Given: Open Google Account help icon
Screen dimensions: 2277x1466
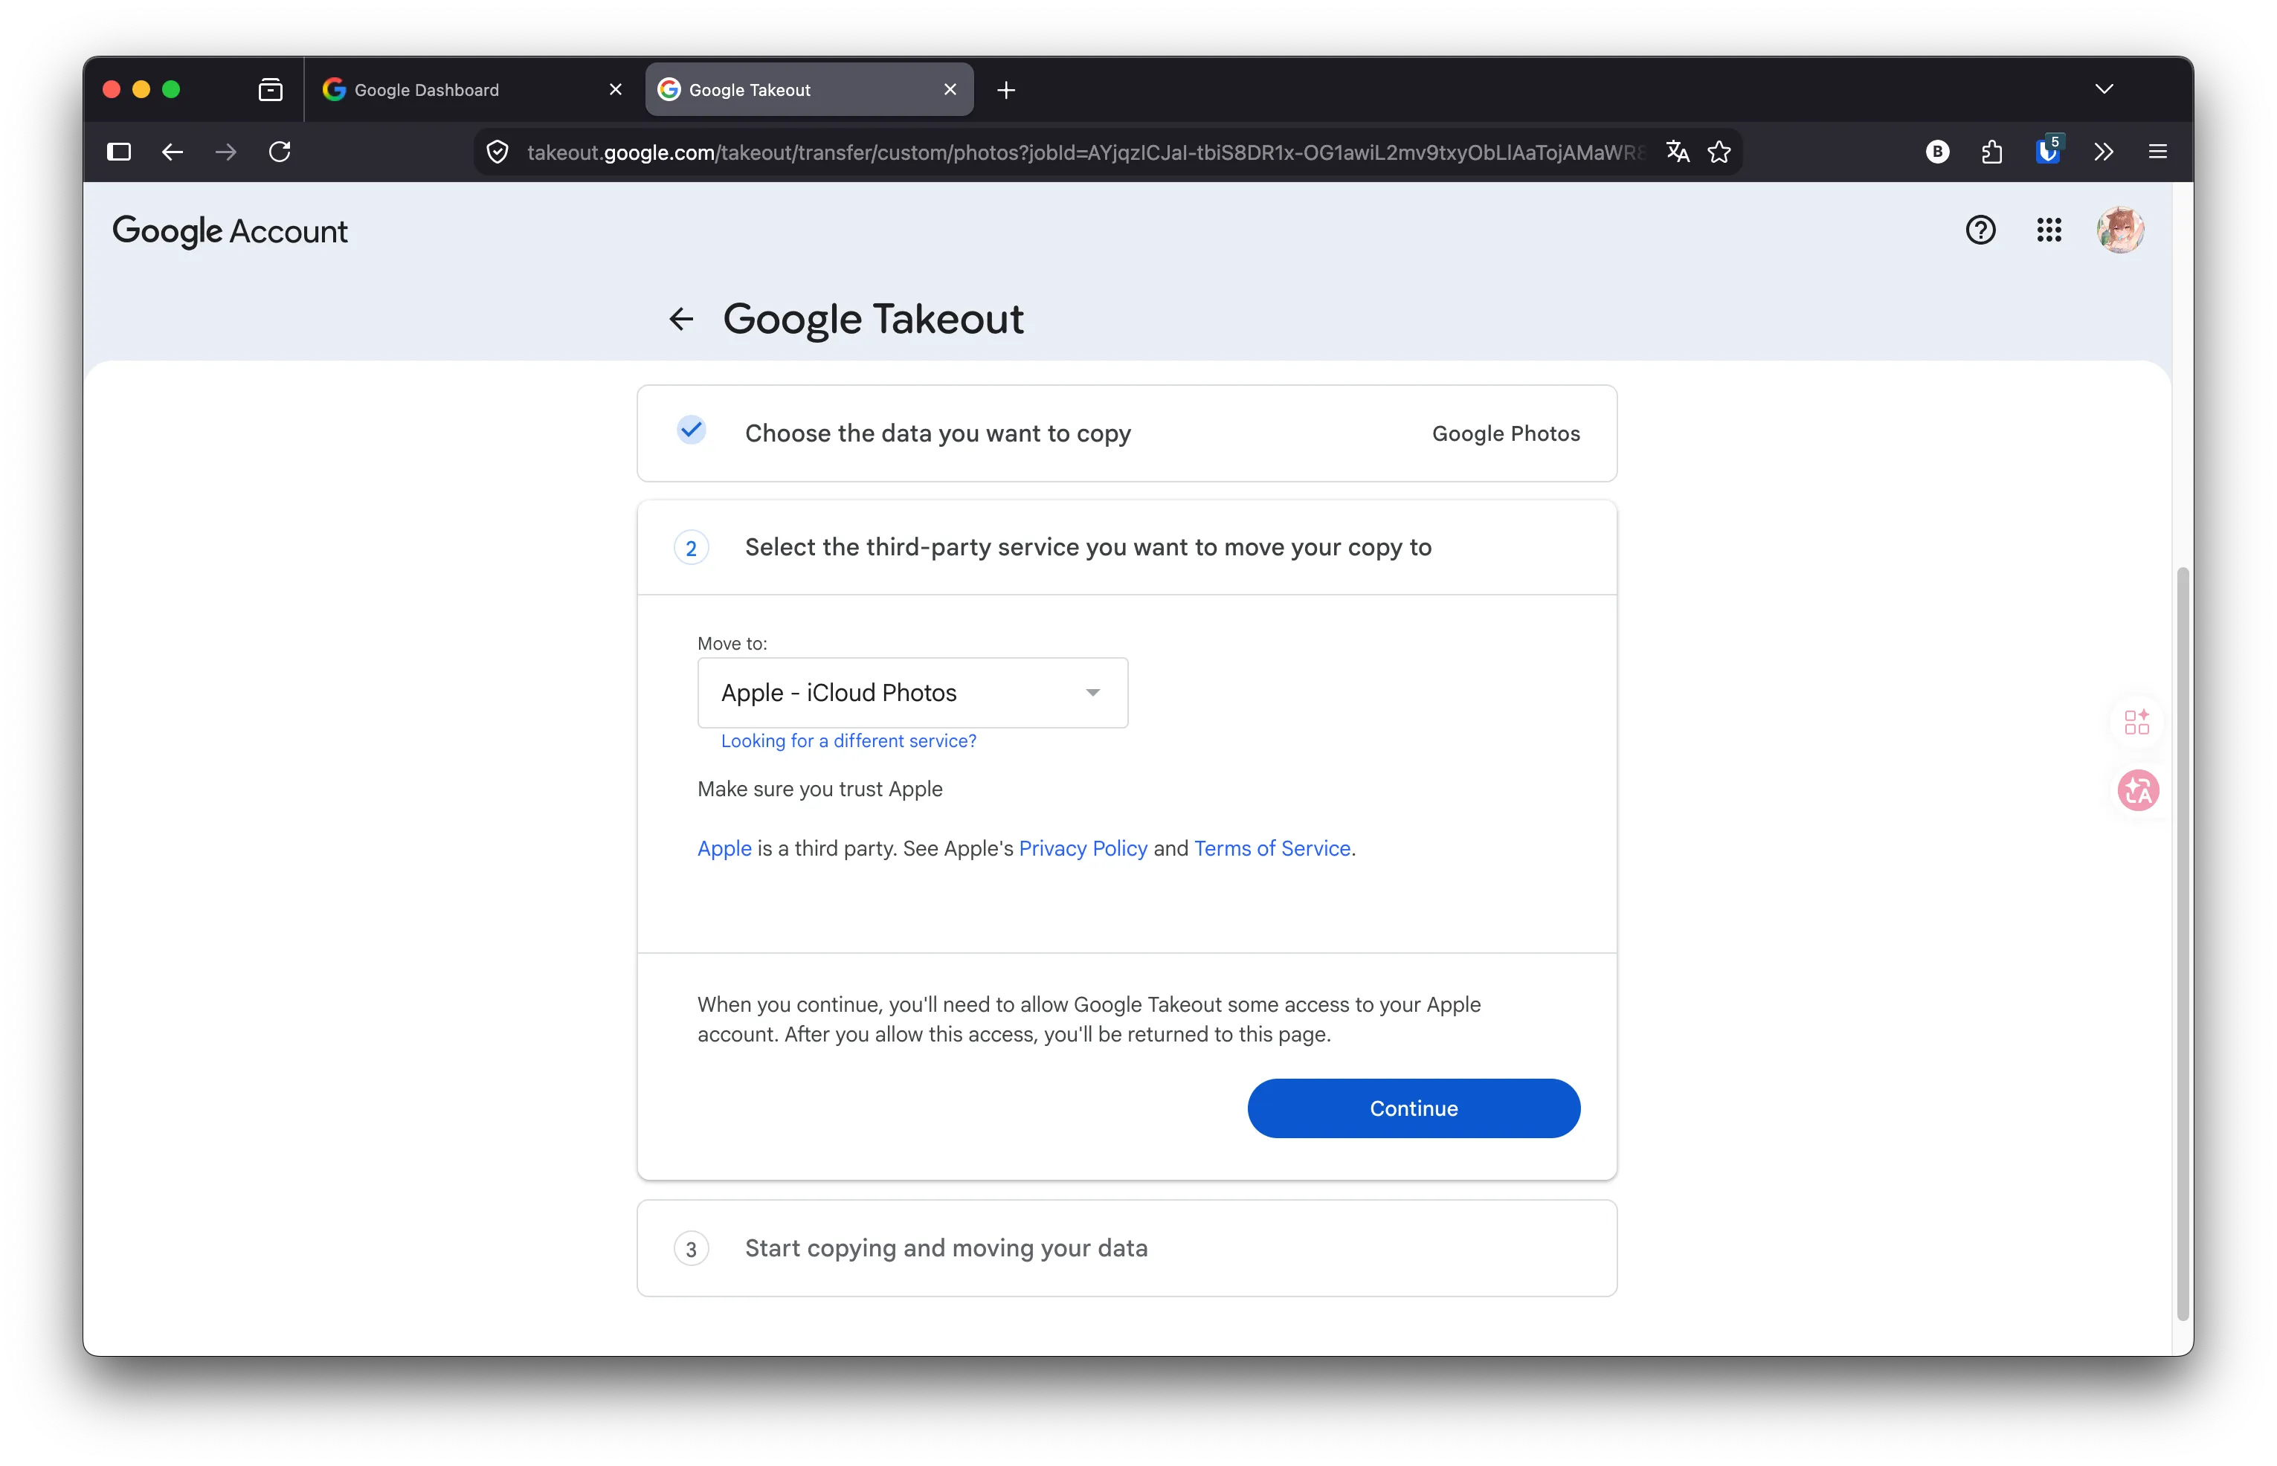Looking at the screenshot, I should point(1981,230).
